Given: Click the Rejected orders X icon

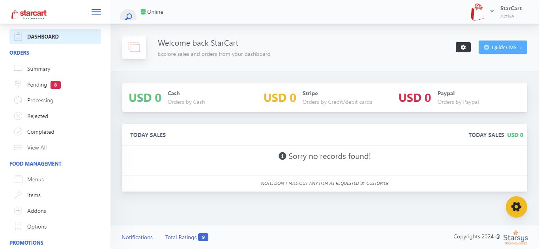Looking at the screenshot, I should [x=18, y=116].
